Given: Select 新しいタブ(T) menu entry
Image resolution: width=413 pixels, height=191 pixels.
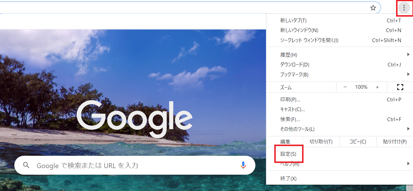Looking at the screenshot, I should coord(339,21).
